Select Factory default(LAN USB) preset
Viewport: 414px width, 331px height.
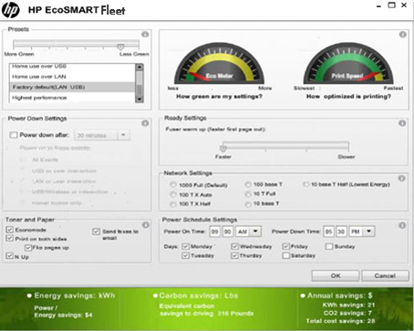point(72,88)
